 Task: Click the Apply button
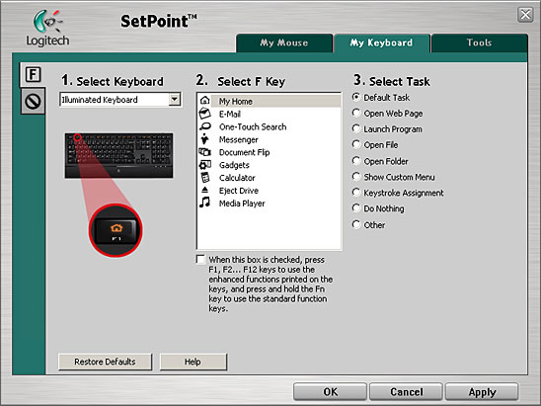click(482, 392)
